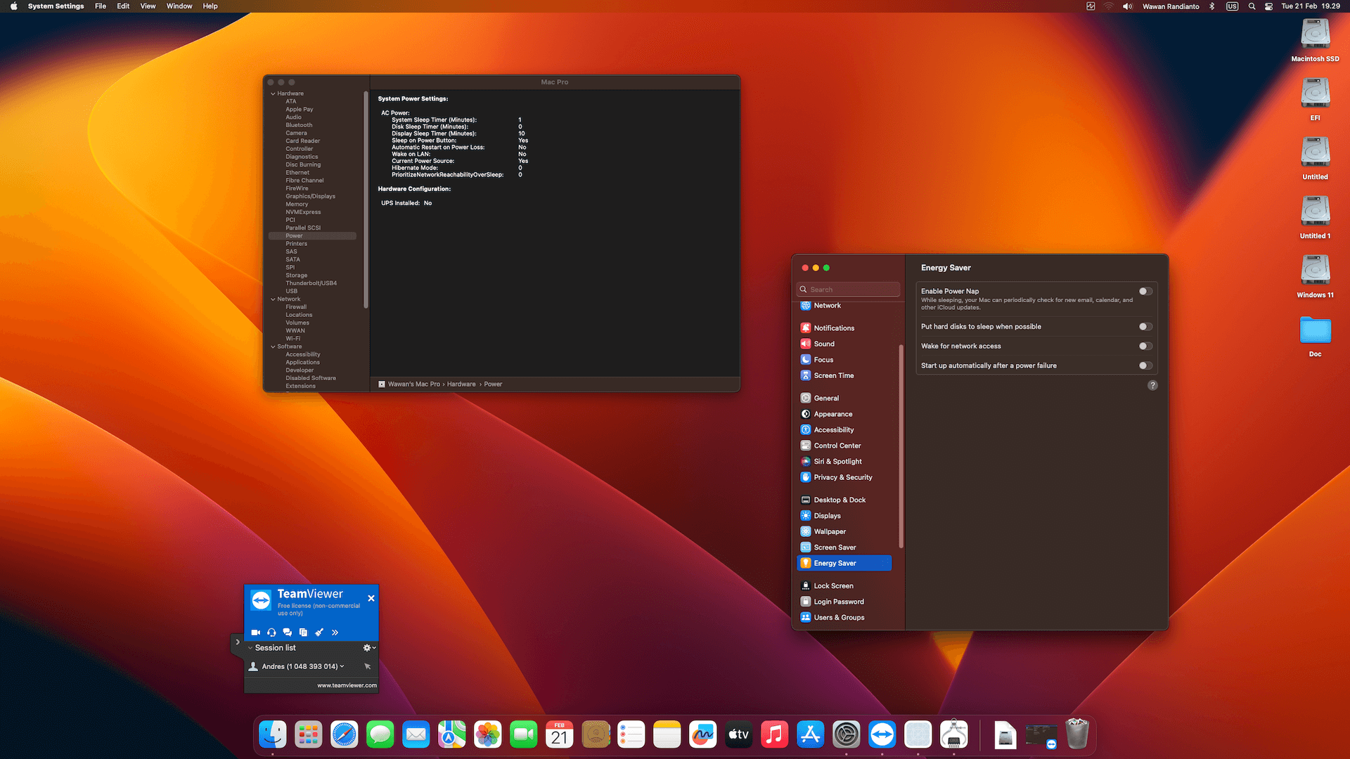
Task: Open Photos from the Dock
Action: pos(488,735)
